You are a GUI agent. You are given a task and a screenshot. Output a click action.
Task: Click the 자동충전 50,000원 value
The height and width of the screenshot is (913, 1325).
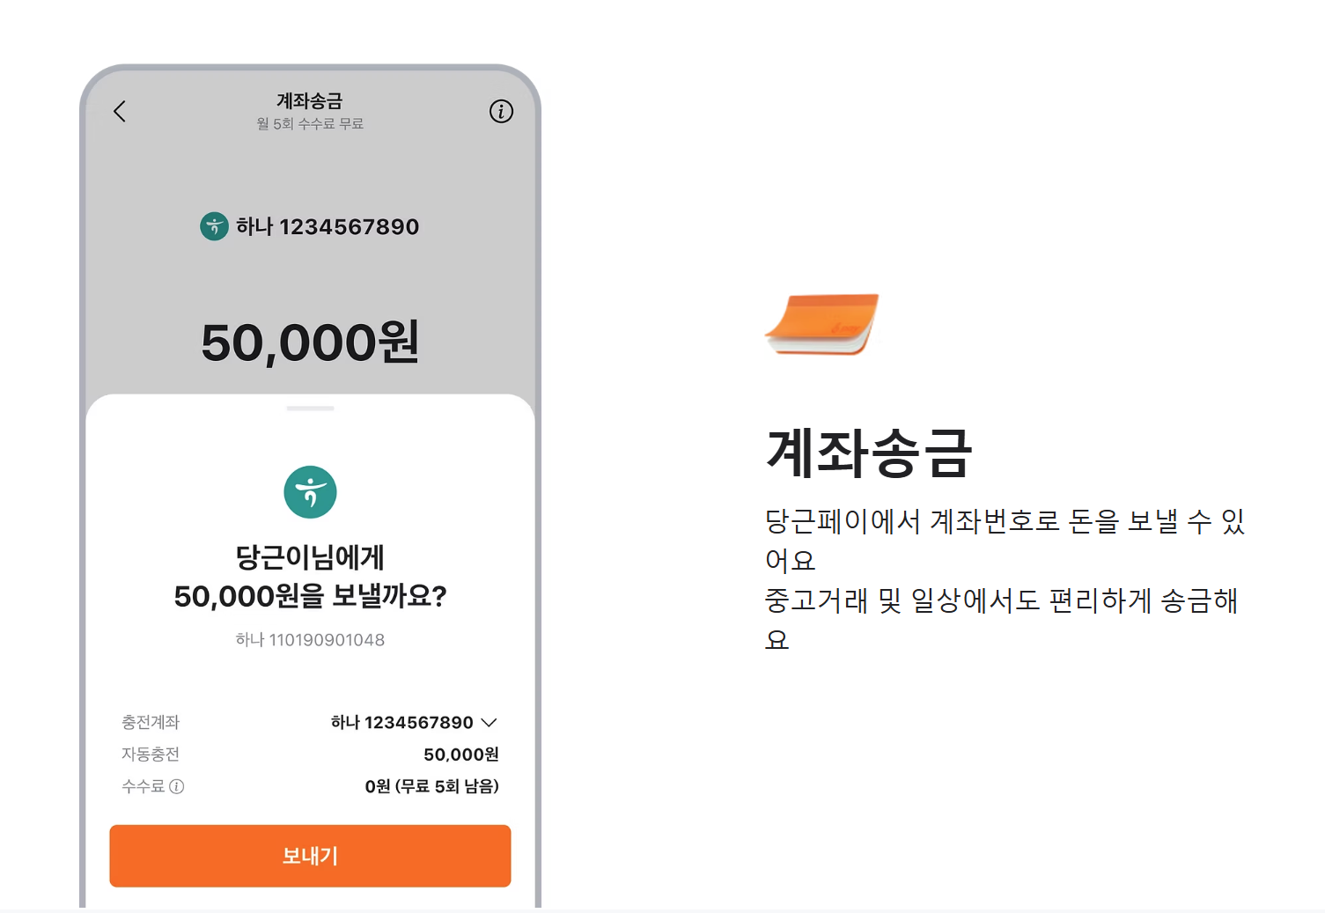(461, 755)
